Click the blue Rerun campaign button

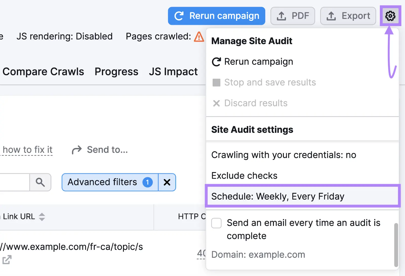216,16
